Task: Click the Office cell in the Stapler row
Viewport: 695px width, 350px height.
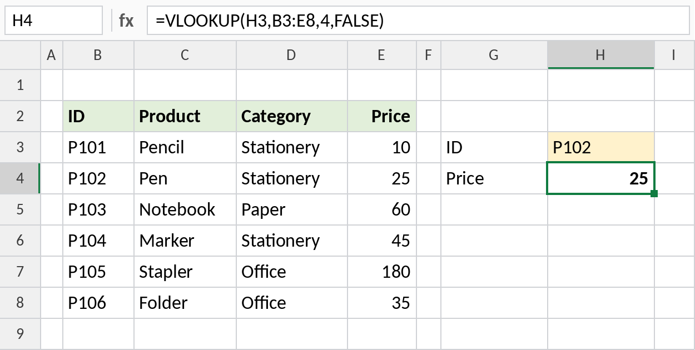Action: (x=292, y=272)
